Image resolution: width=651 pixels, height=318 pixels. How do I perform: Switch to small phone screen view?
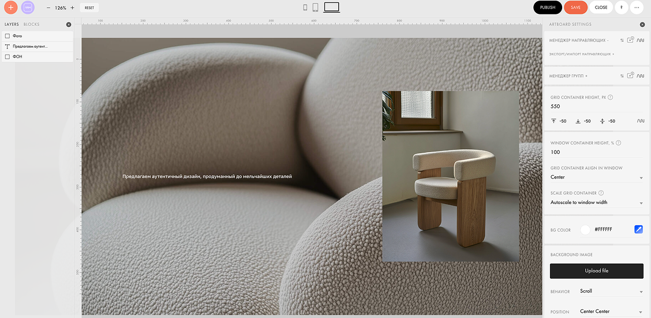(x=305, y=7)
